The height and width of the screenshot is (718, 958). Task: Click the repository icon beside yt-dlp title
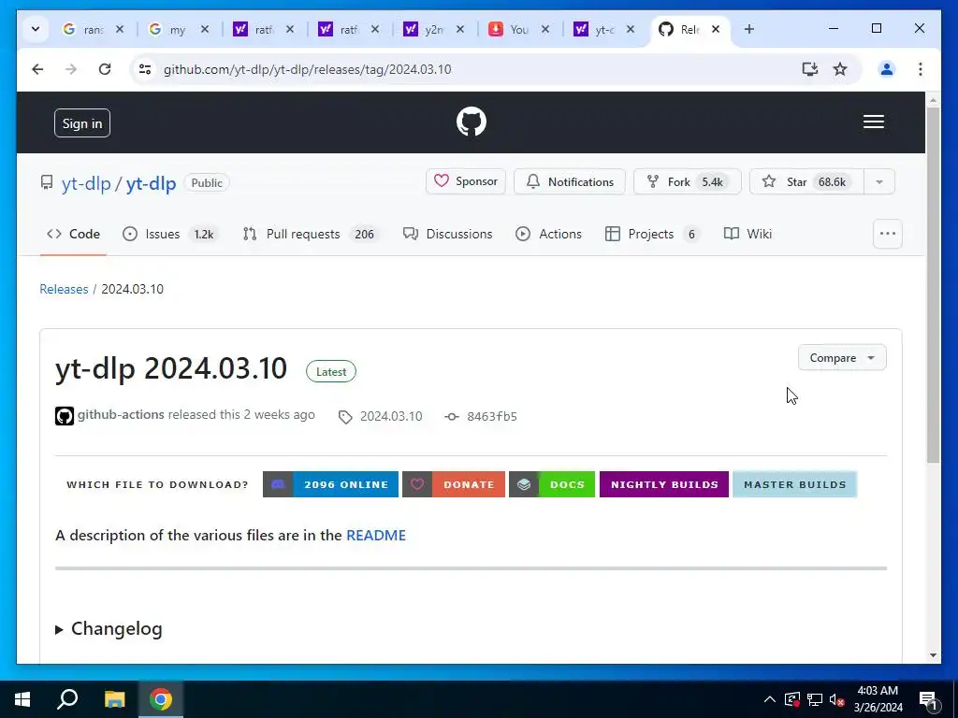[47, 182]
